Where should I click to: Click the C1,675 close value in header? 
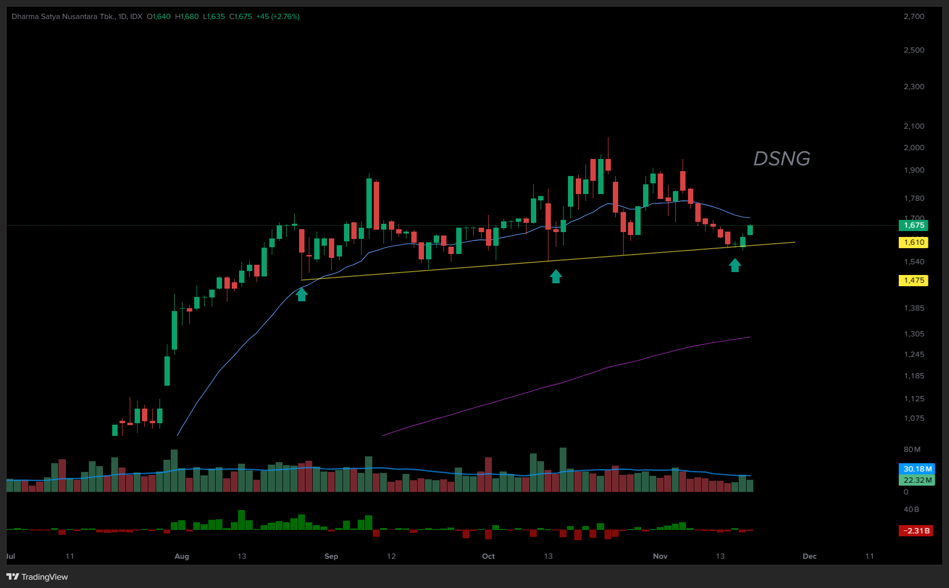(241, 17)
